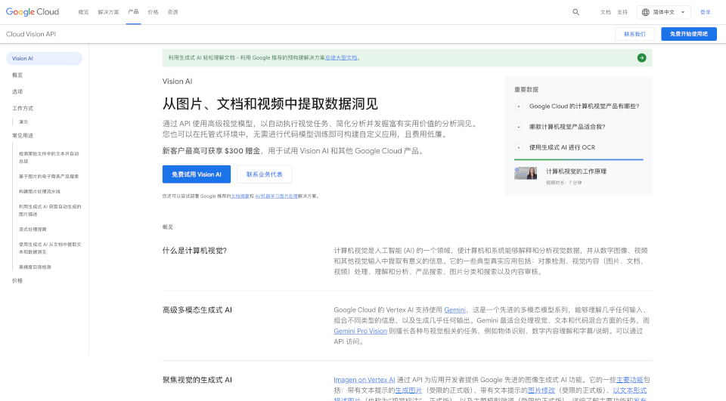Click the Google Cloud logo
This screenshot has height=401, width=726.
pos(33,12)
